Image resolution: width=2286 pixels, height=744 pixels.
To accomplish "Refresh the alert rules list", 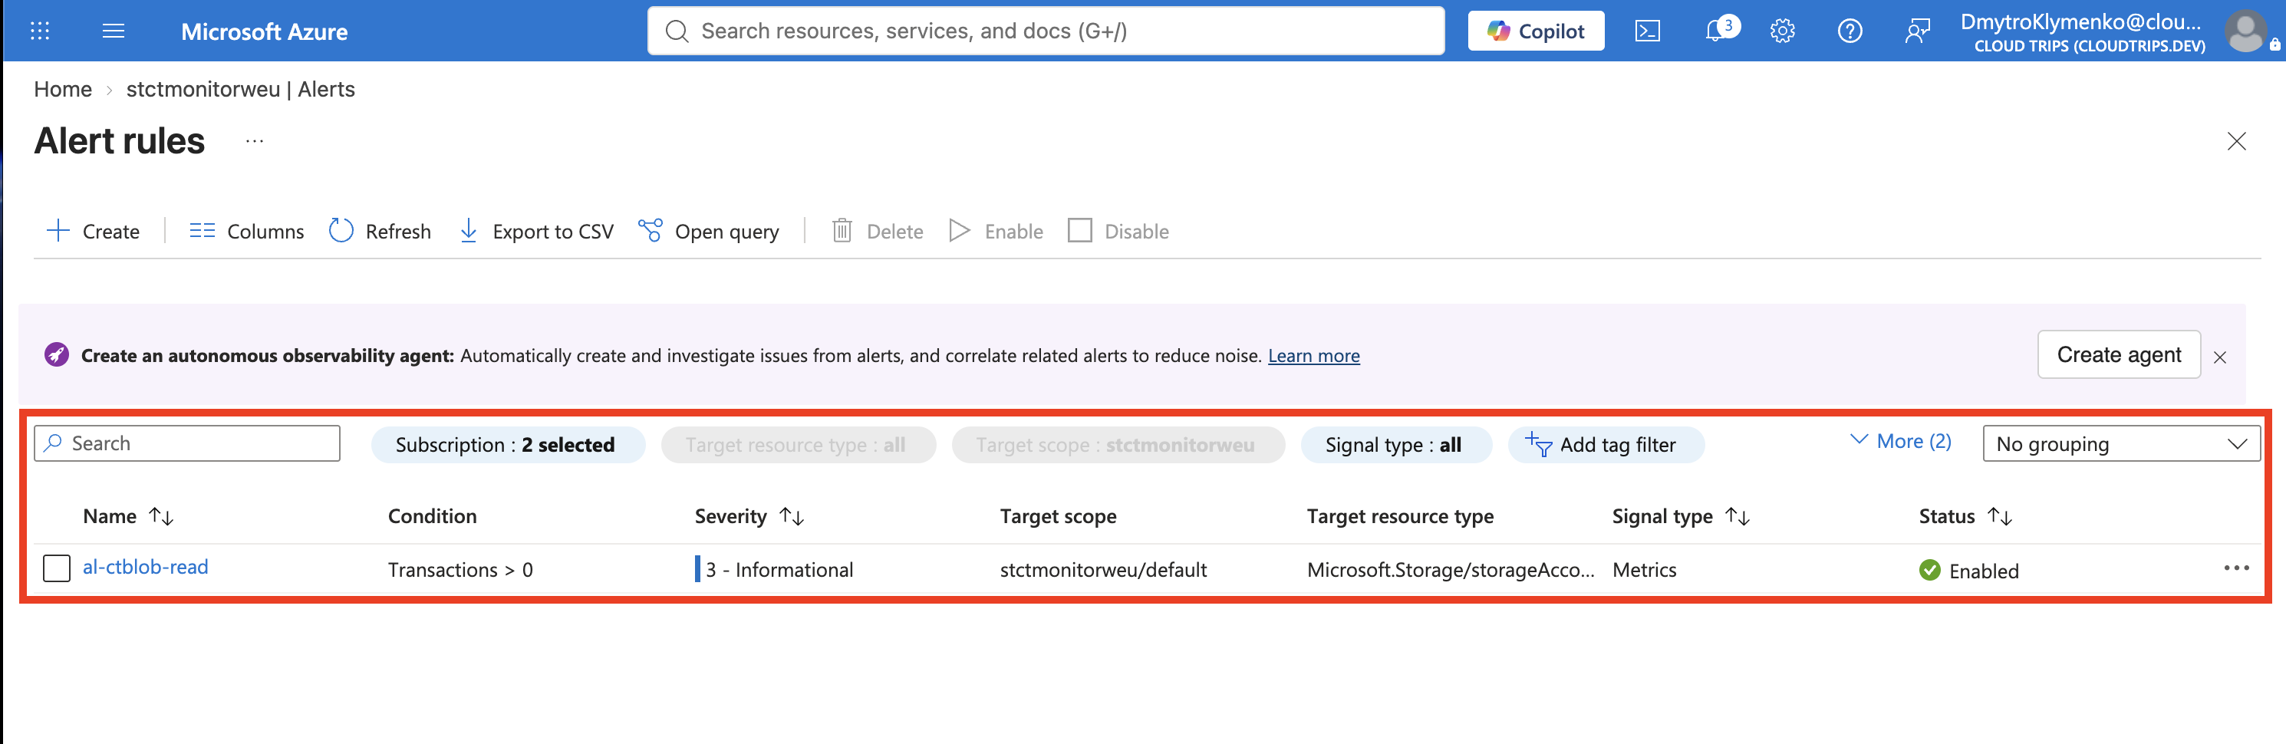I will (x=380, y=231).
